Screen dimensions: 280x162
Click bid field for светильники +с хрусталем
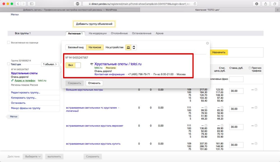(236, 109)
